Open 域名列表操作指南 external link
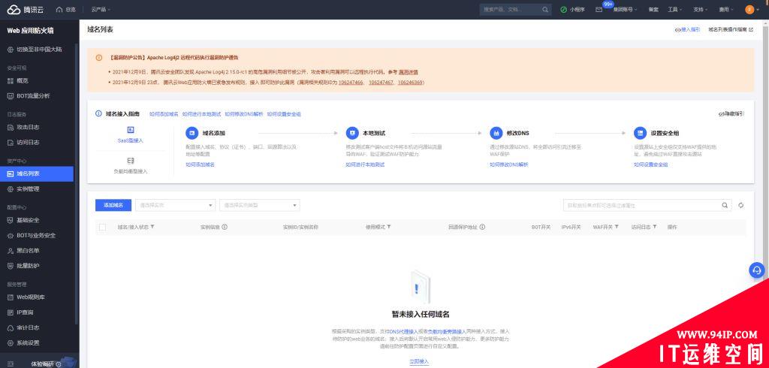The image size is (769, 368). pos(730,29)
